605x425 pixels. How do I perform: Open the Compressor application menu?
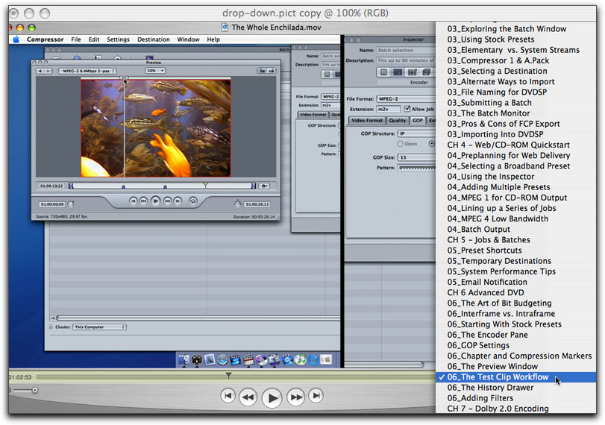point(46,40)
